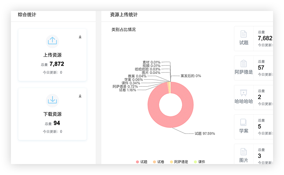This screenshot has height=175, width=284.
Task: Click the 试题 97.59% chart label
Action: (204, 133)
